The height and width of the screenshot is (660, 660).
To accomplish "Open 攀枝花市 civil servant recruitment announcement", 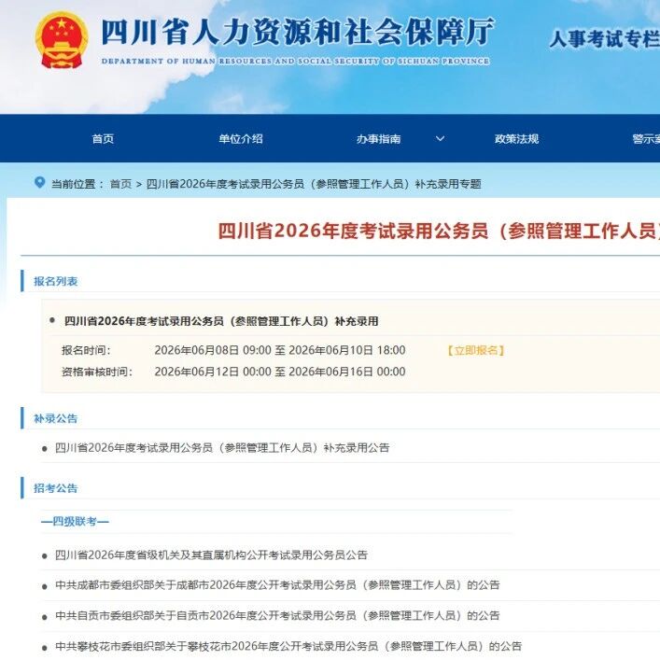I will click(288, 646).
